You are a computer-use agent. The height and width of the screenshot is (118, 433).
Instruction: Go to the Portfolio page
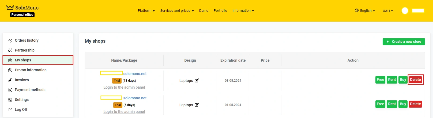coord(220,11)
